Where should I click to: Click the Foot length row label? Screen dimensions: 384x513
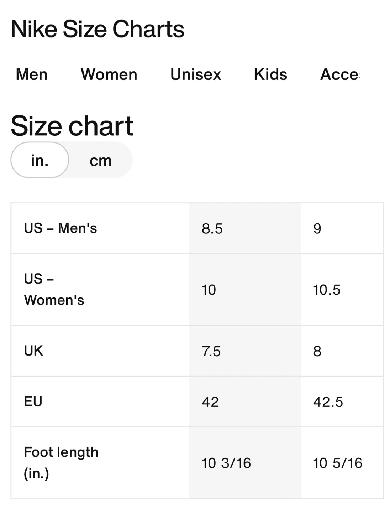[61, 463]
